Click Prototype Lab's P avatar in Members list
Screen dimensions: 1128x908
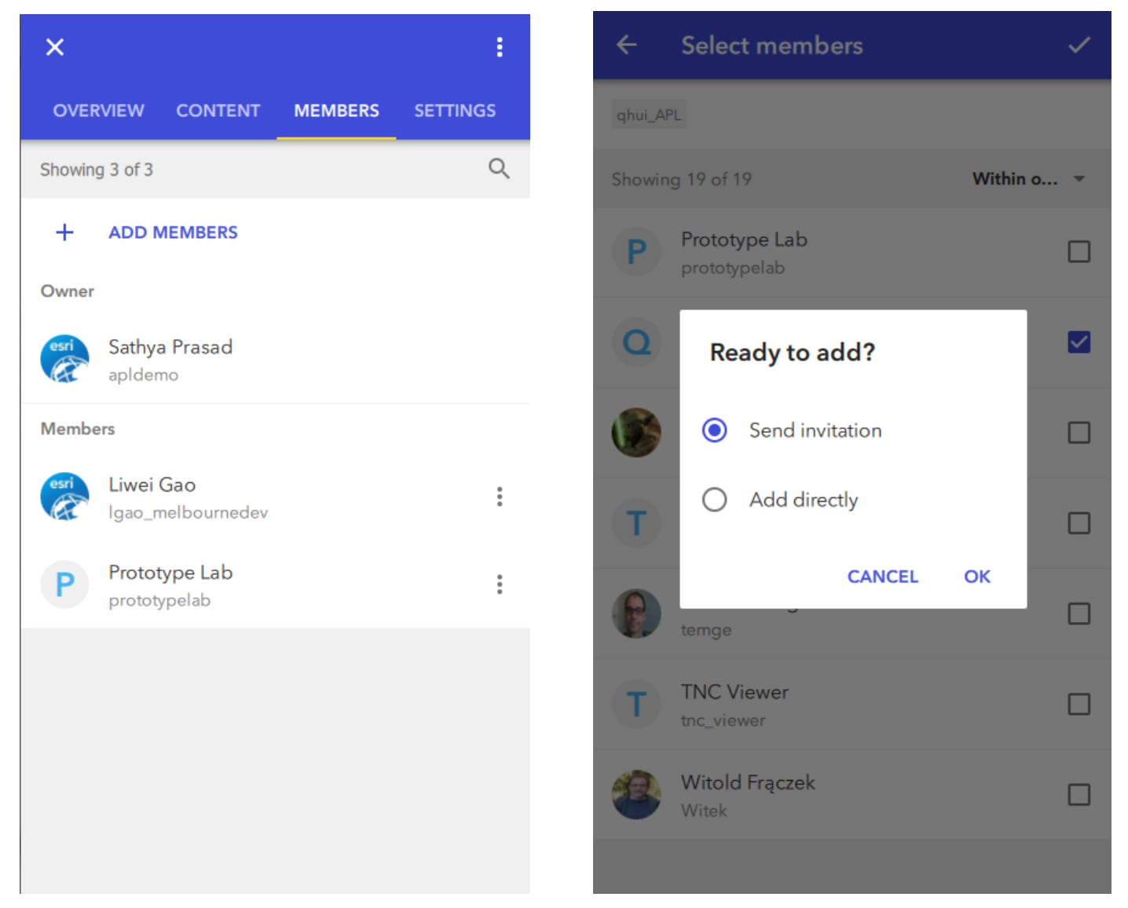point(64,584)
